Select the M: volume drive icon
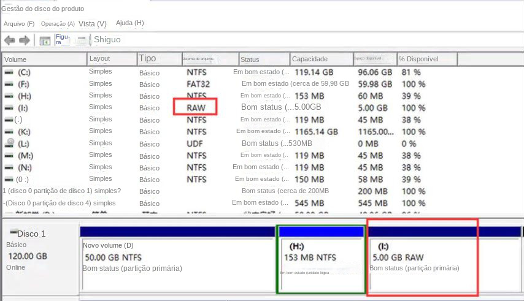Image resolution: width=524 pixels, height=301 pixels. 9,155
